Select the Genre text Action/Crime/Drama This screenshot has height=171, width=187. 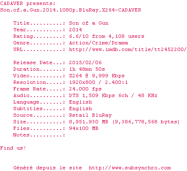click(x=98, y=43)
